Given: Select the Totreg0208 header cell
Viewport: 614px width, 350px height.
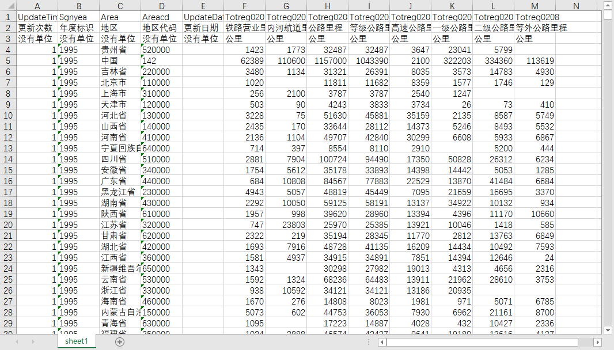Looking at the screenshot, I should click(x=535, y=17).
